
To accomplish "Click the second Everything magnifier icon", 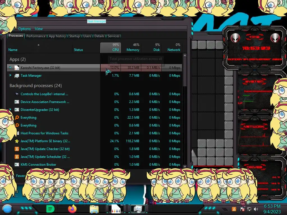I will click(x=17, y=125).
